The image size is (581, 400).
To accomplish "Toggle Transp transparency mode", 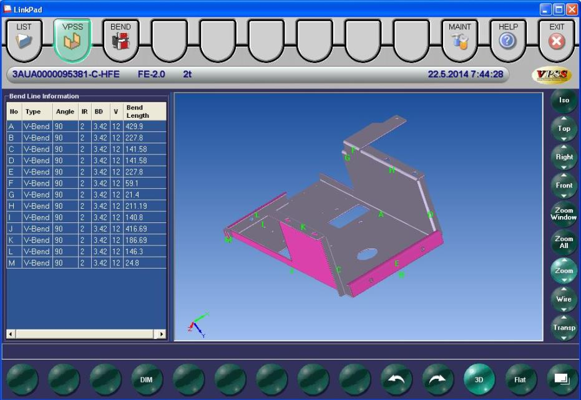I will (x=564, y=328).
